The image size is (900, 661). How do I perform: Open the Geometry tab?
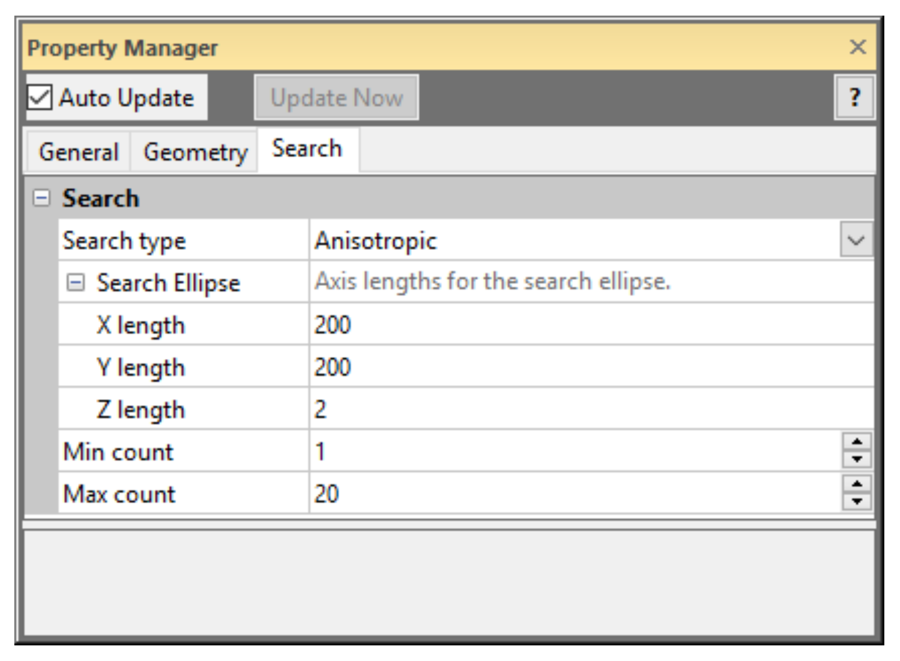coord(195,152)
